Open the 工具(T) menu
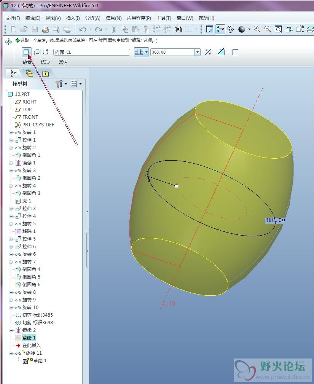 coord(164,18)
